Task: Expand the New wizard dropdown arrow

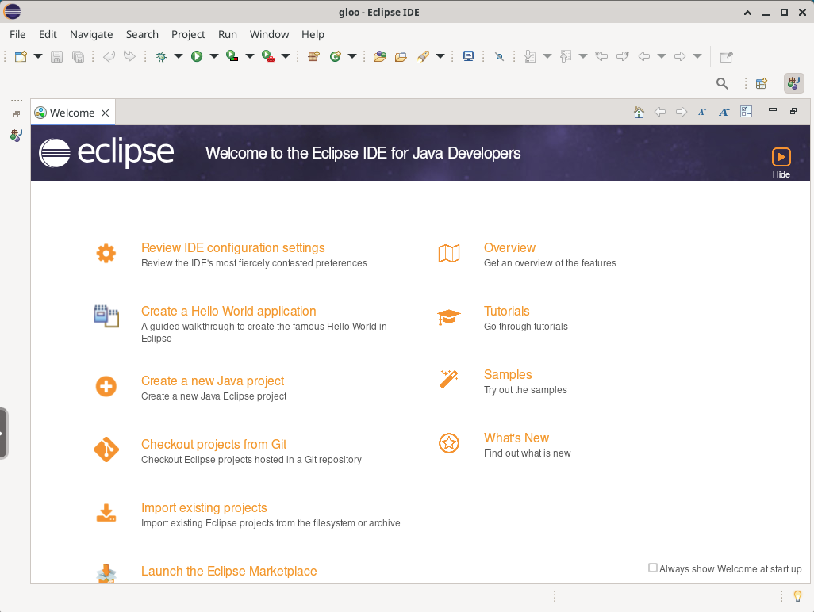Action: click(x=38, y=56)
